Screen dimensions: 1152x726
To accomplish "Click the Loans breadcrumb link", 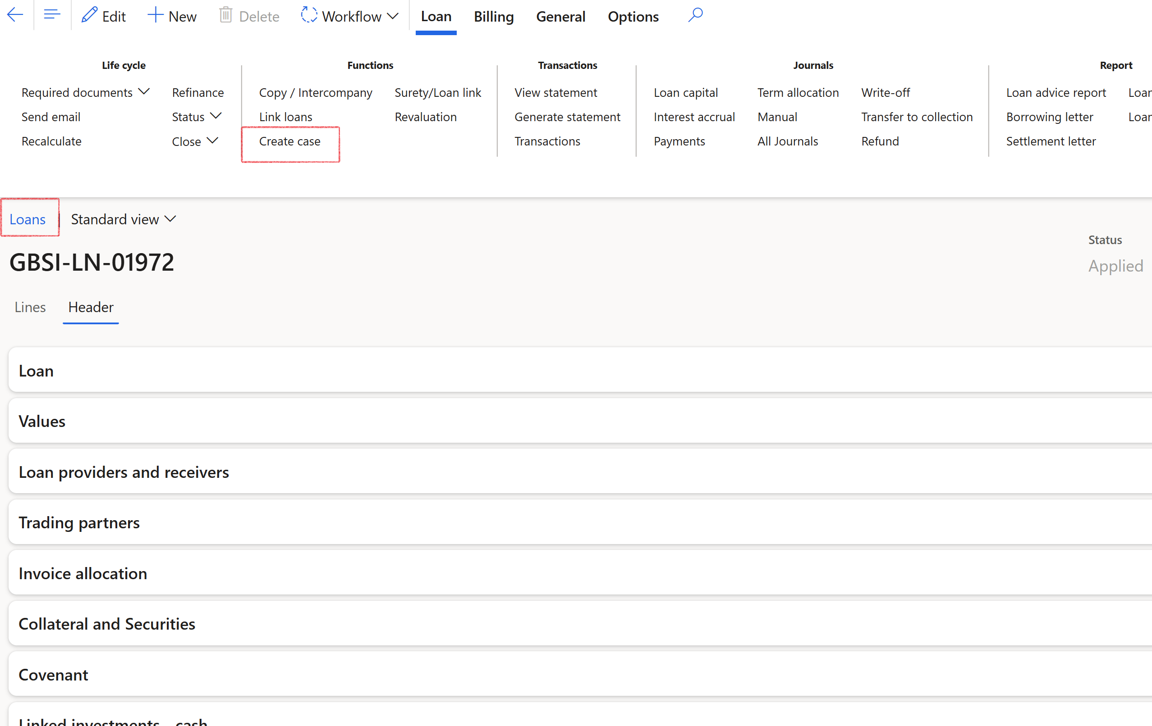I will tap(27, 219).
